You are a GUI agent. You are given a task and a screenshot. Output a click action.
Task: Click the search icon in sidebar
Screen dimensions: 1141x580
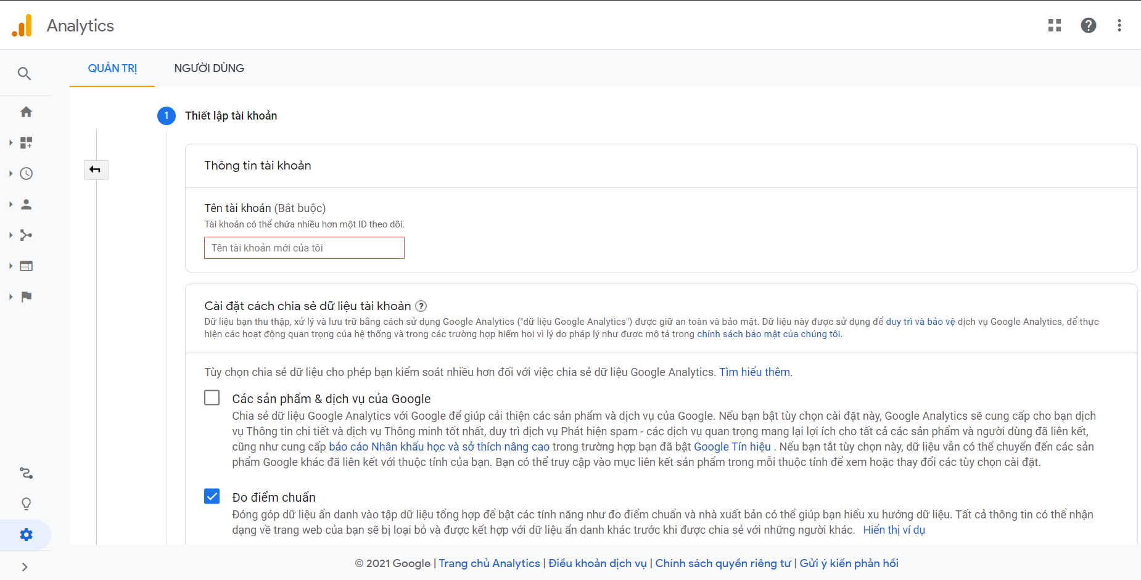[x=25, y=74]
